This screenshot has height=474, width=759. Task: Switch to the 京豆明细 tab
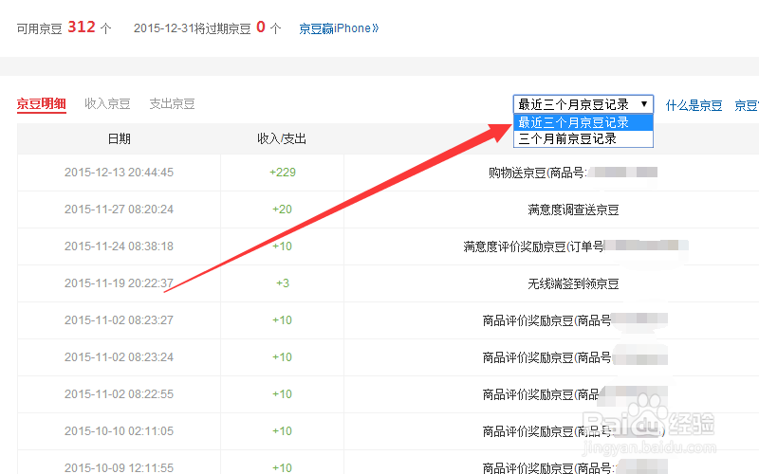coord(42,104)
